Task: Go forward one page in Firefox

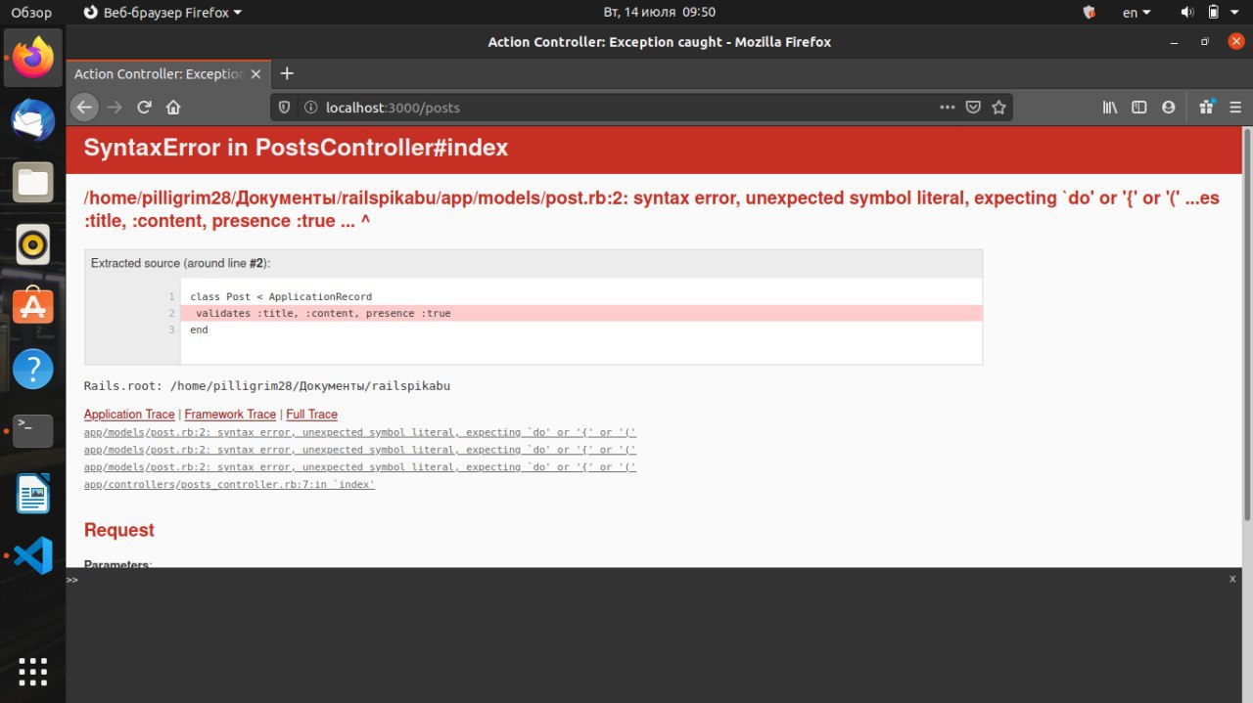Action: pyautogui.click(x=115, y=108)
